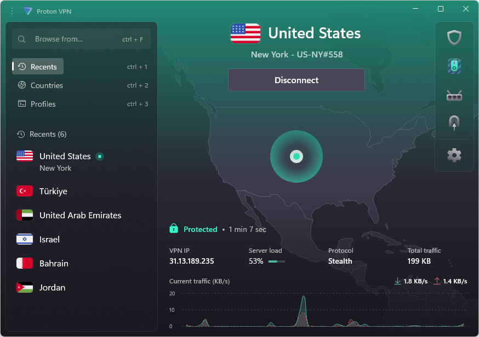Click the Server load 53% value
The image size is (479, 337).
coord(256,261)
